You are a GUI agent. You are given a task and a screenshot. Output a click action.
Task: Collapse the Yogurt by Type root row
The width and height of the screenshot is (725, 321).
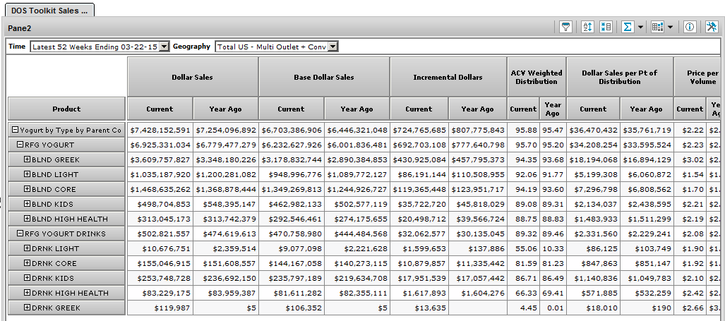pyautogui.click(x=15, y=130)
